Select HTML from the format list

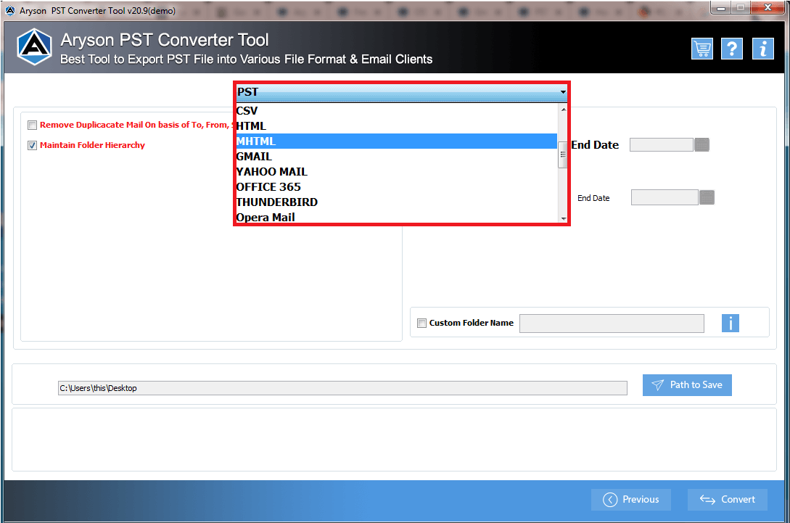click(397, 126)
